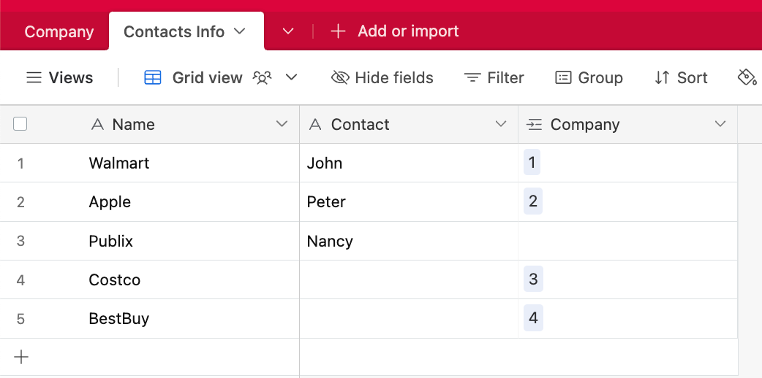Screen dimensions: 762x378
Task: Select the Walmart cell
Action: (x=189, y=163)
